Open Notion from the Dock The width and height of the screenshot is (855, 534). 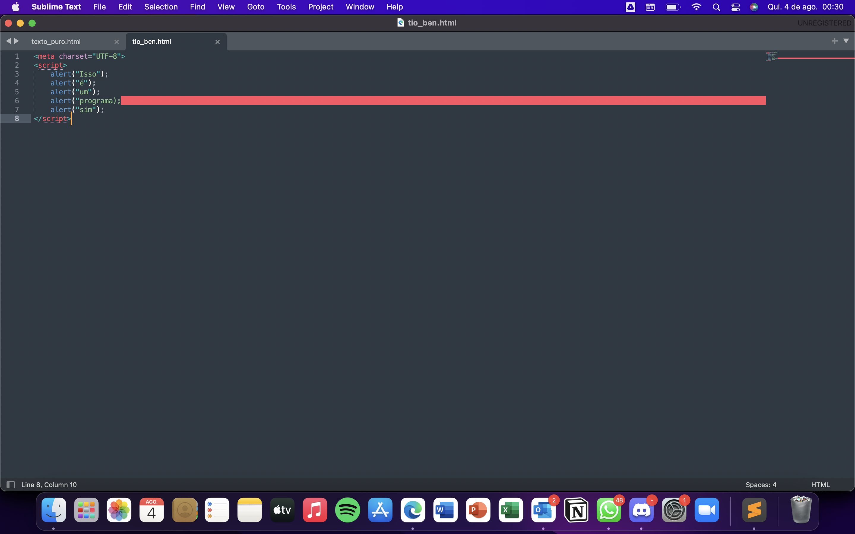pyautogui.click(x=576, y=510)
